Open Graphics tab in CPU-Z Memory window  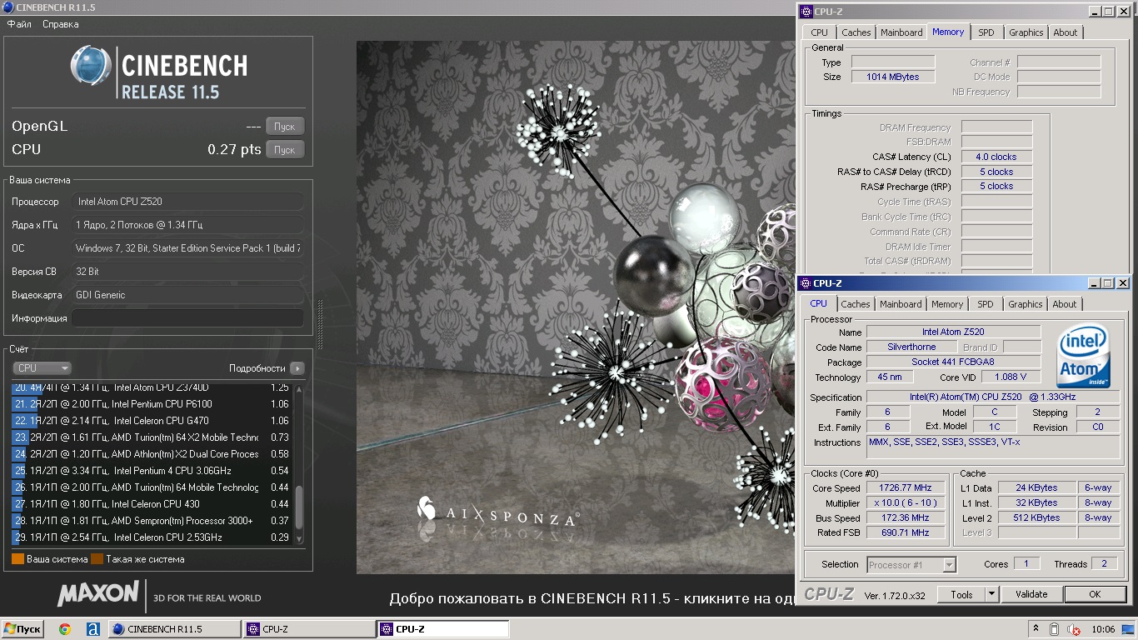coord(1026,32)
